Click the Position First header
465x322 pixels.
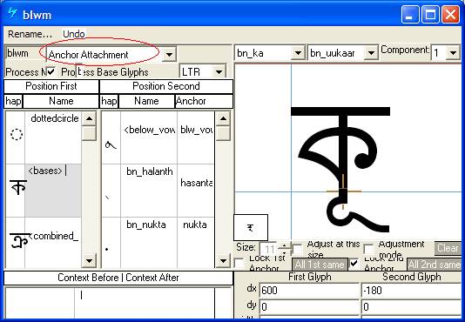coord(51,86)
